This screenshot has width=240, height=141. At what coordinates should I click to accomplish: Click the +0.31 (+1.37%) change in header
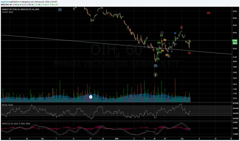pyautogui.click(x=25, y=5)
